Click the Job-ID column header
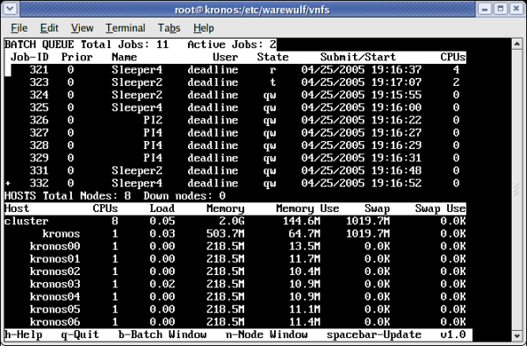Screen dimensions: 527x346 click(x=30, y=57)
